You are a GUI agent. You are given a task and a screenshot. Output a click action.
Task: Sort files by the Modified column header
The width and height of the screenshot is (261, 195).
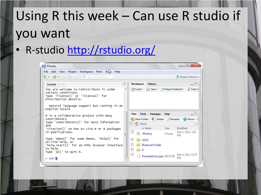coord(182,128)
